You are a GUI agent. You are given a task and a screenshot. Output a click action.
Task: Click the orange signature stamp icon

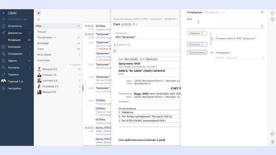[x=115, y=51]
